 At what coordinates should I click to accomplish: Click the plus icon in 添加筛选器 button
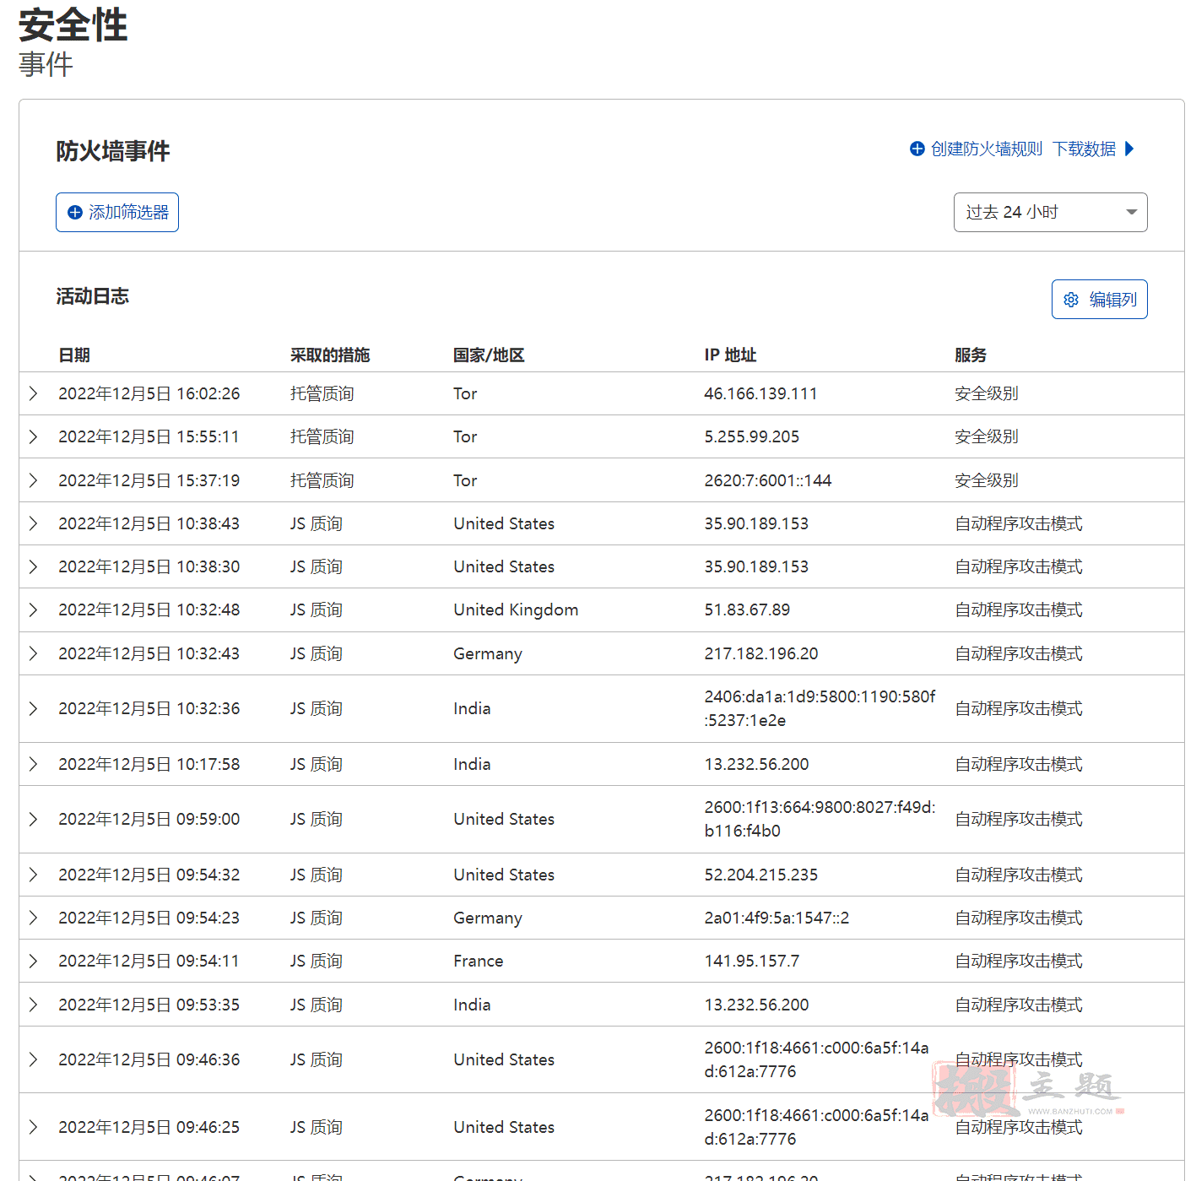(x=75, y=213)
